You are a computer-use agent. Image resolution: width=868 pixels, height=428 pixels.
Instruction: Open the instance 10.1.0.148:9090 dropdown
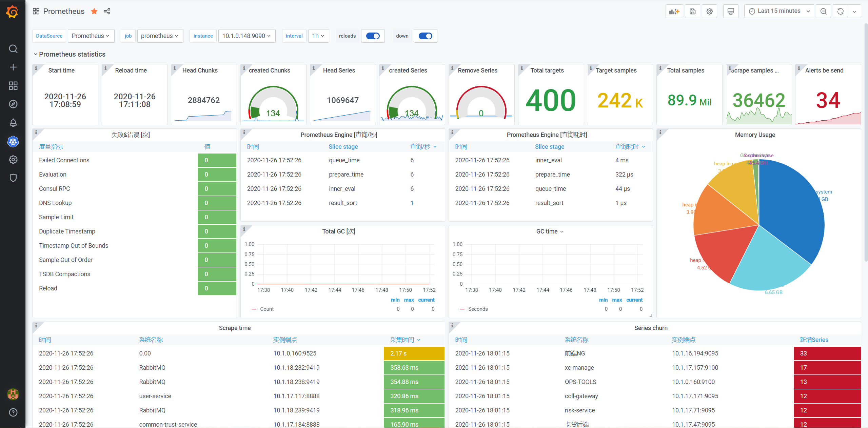point(246,36)
